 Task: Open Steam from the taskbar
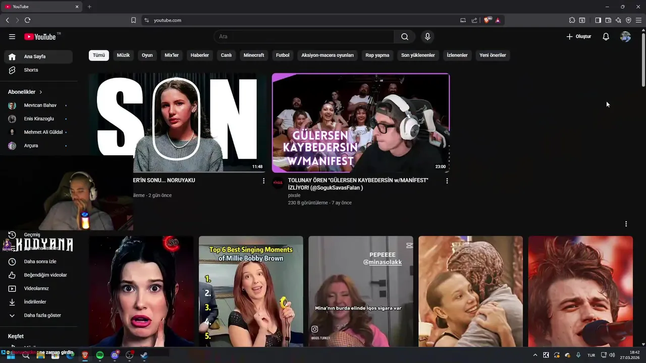144,355
